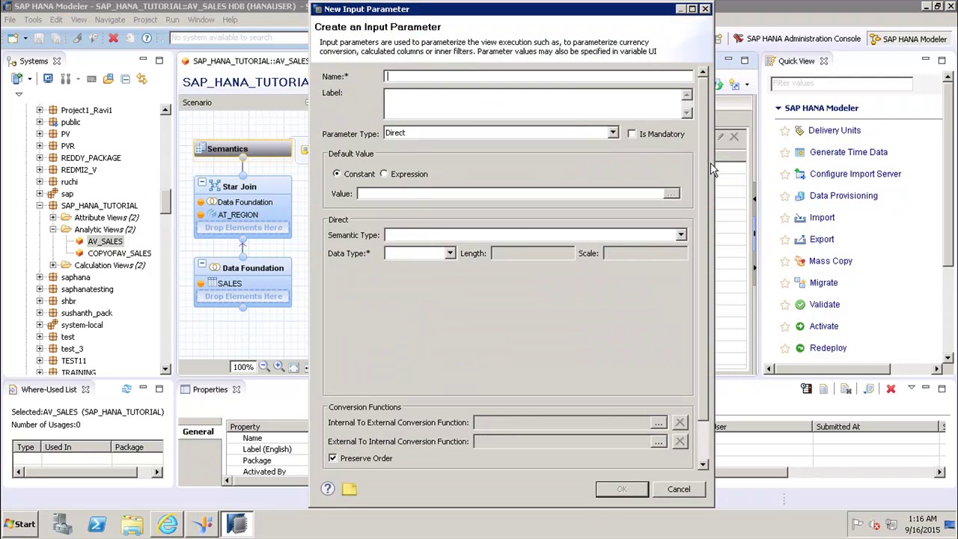958x539 pixels.
Task: Click the Cancel button in dialog
Action: tap(679, 489)
